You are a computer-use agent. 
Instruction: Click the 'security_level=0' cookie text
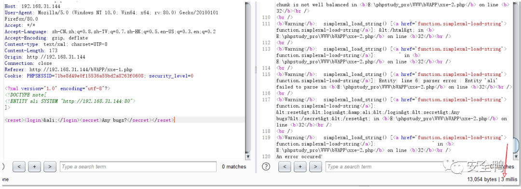point(171,76)
